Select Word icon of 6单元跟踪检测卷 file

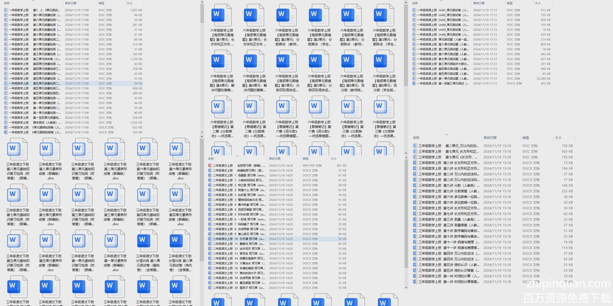6,132
